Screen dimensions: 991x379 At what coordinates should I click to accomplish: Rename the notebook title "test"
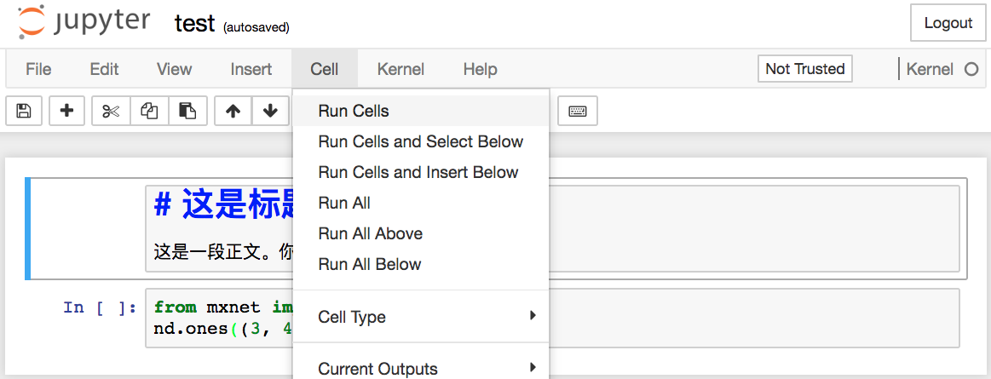pos(194,24)
